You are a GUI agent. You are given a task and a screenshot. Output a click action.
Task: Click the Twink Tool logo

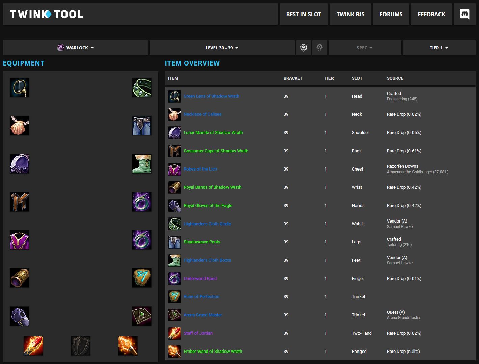coord(47,14)
